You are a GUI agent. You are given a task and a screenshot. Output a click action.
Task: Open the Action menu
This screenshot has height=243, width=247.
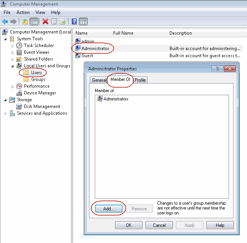click(23, 12)
